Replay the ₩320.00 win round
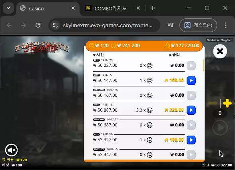This screenshot has height=170, width=235. [191, 110]
